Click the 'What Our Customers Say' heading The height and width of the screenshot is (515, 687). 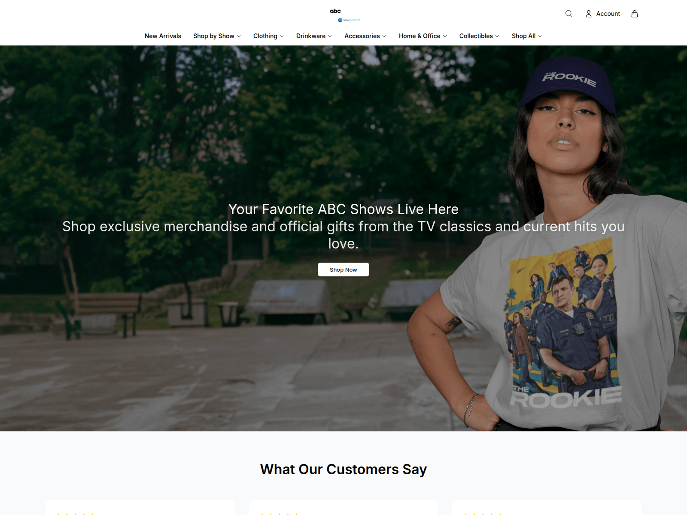coord(343,469)
